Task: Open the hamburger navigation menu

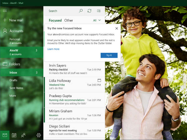Action: [5, 11]
